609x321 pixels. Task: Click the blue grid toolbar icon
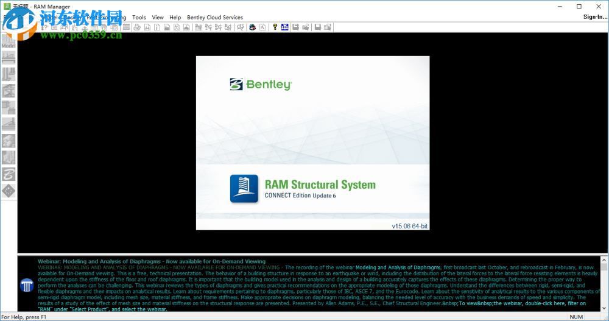pyautogui.click(x=284, y=27)
